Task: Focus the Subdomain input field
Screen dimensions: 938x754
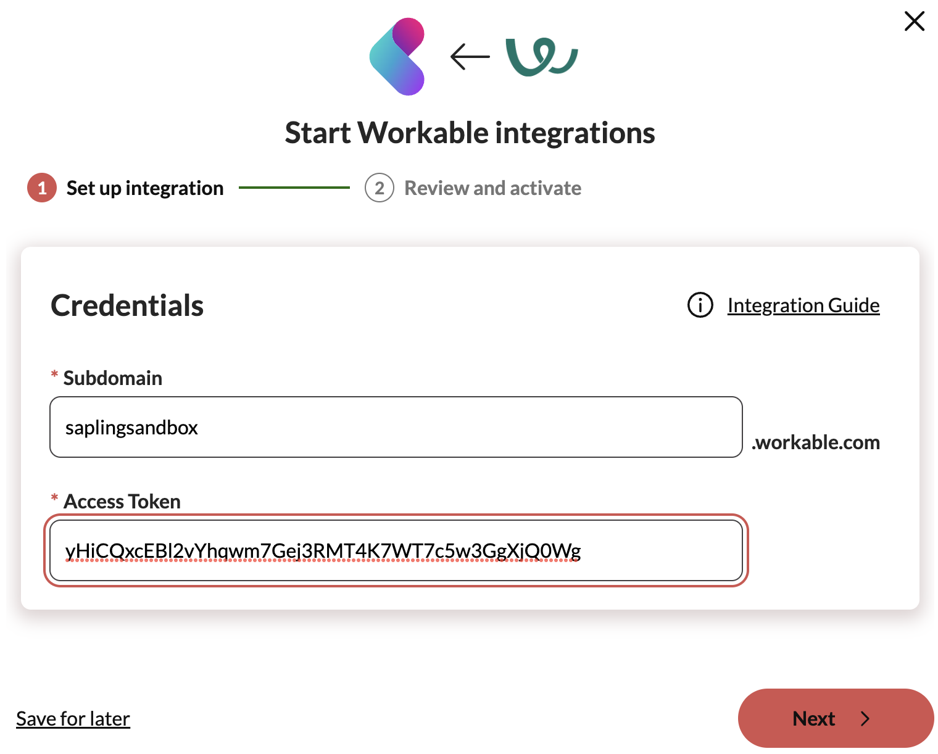Action: (396, 427)
